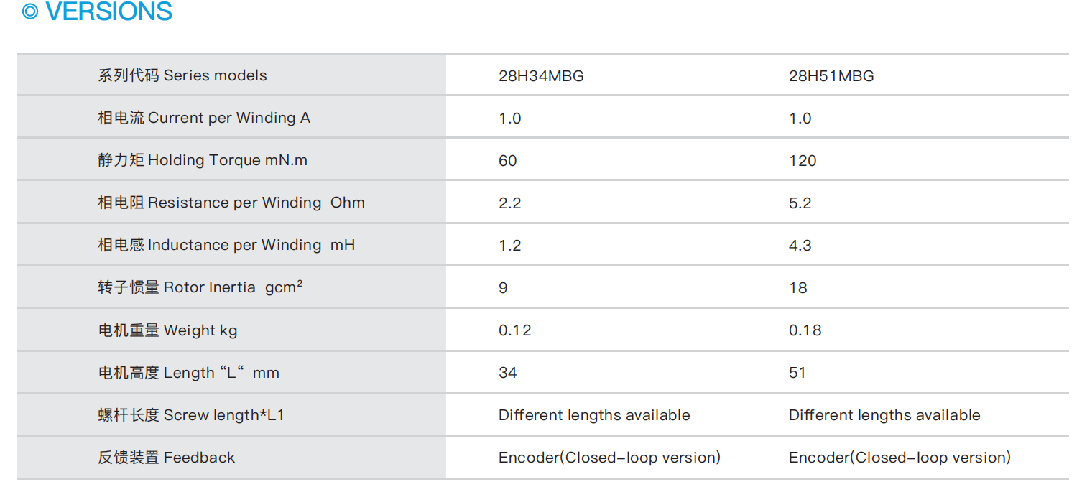Click the circle icon beside VERSIONS heading

click(x=30, y=12)
